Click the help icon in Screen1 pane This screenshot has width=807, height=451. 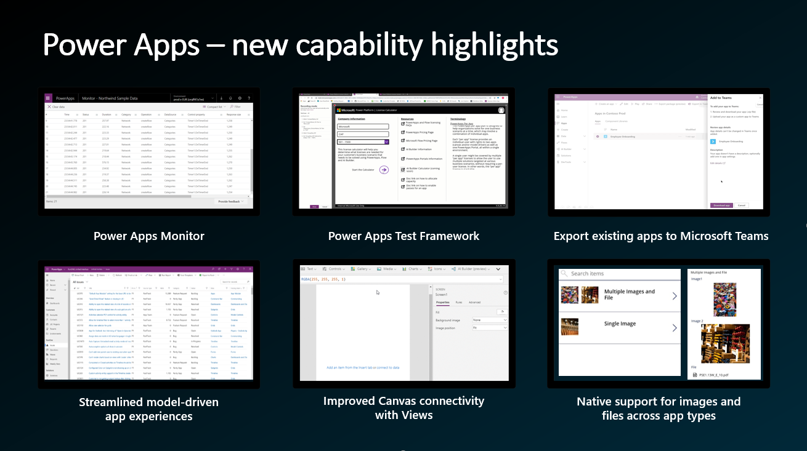tap(505, 293)
